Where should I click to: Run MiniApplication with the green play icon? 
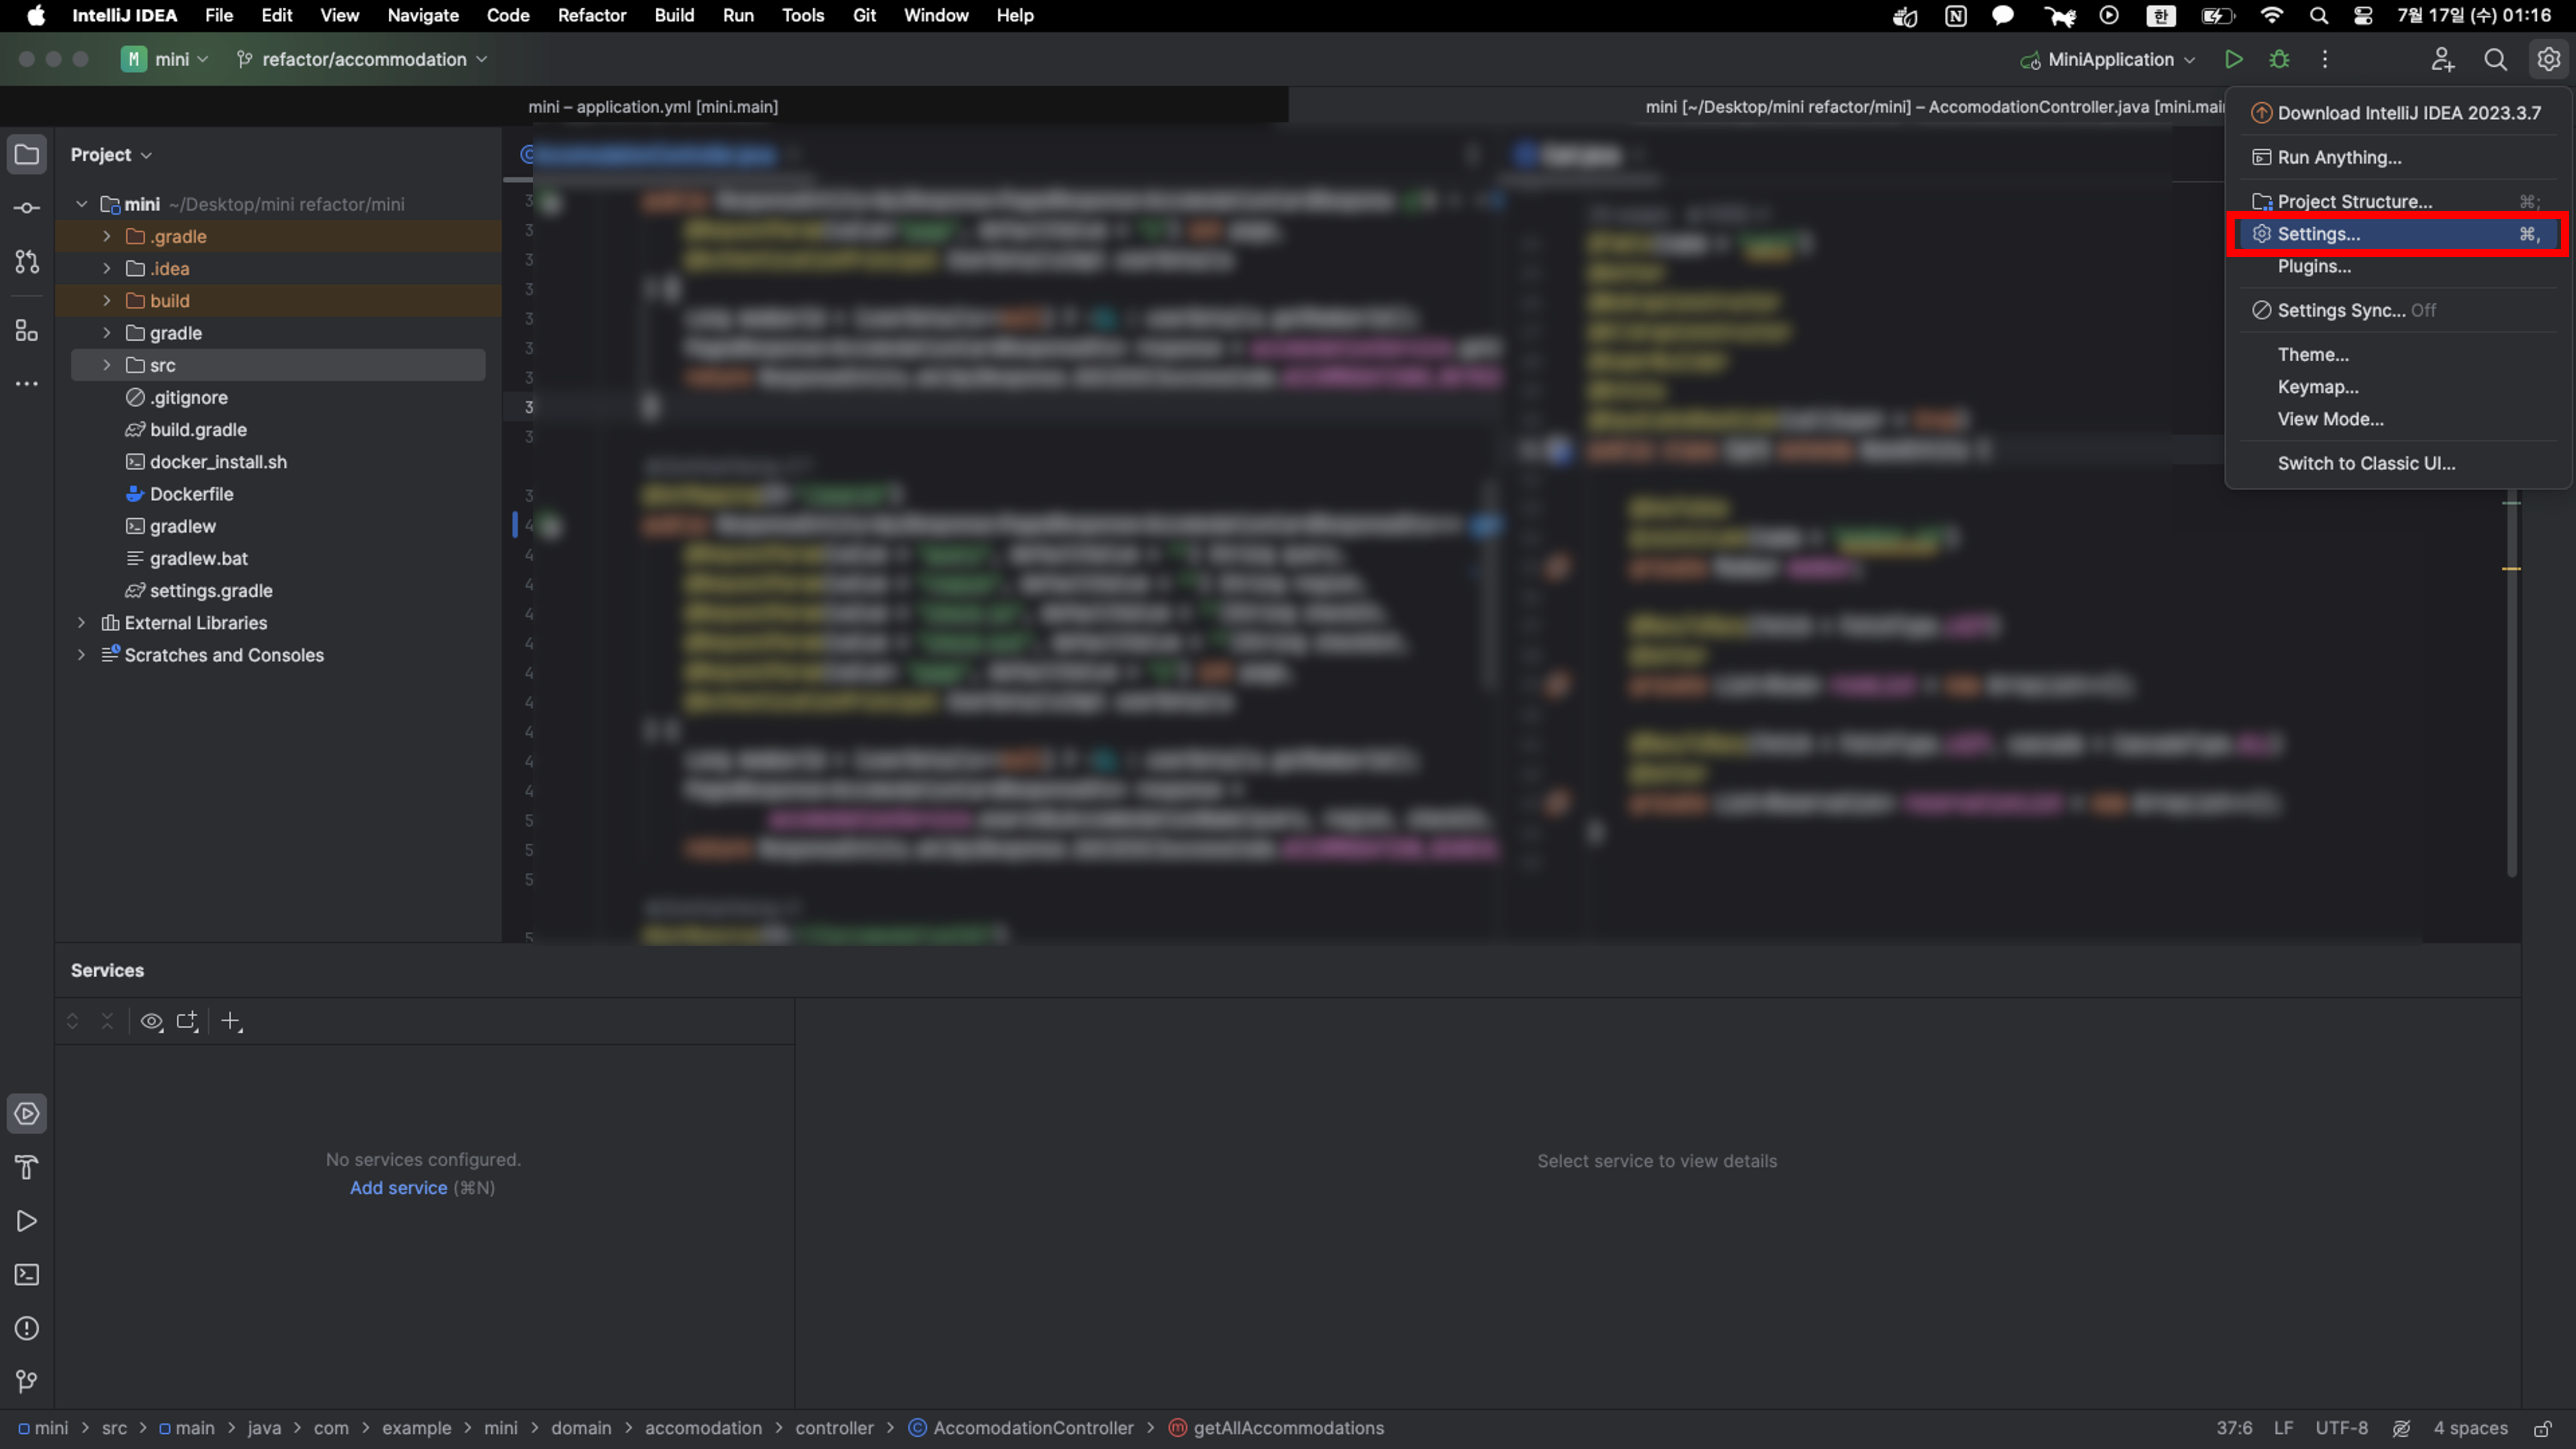(x=2233, y=60)
